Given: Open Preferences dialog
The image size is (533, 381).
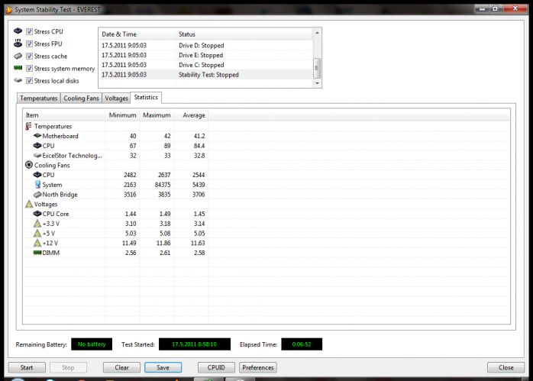Looking at the screenshot, I should click(x=258, y=367).
